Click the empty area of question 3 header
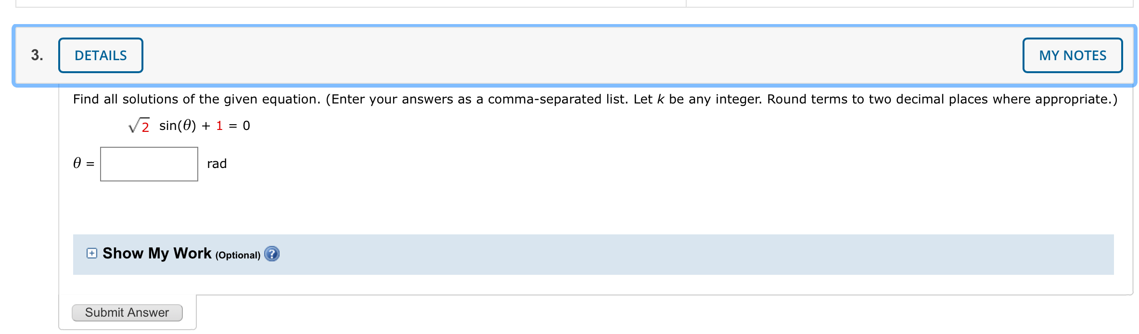Image resolution: width=1139 pixels, height=334 pixels. tap(577, 55)
